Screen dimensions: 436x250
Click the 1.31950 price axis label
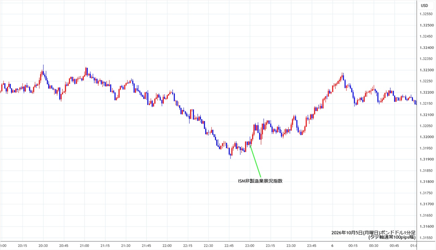[x=426, y=148]
